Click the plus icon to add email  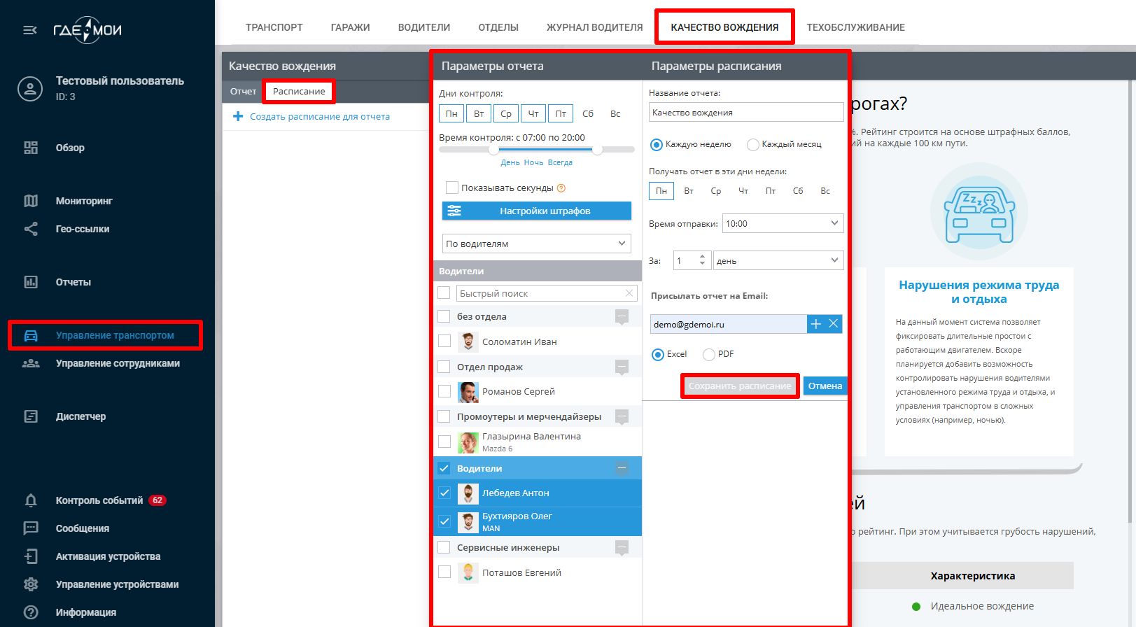pyautogui.click(x=815, y=324)
